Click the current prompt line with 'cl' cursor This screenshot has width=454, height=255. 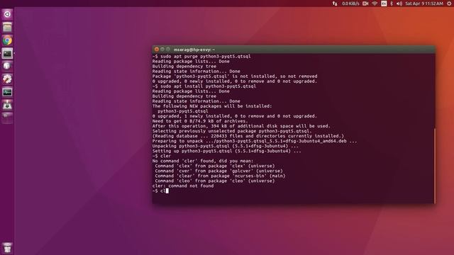tap(160, 191)
